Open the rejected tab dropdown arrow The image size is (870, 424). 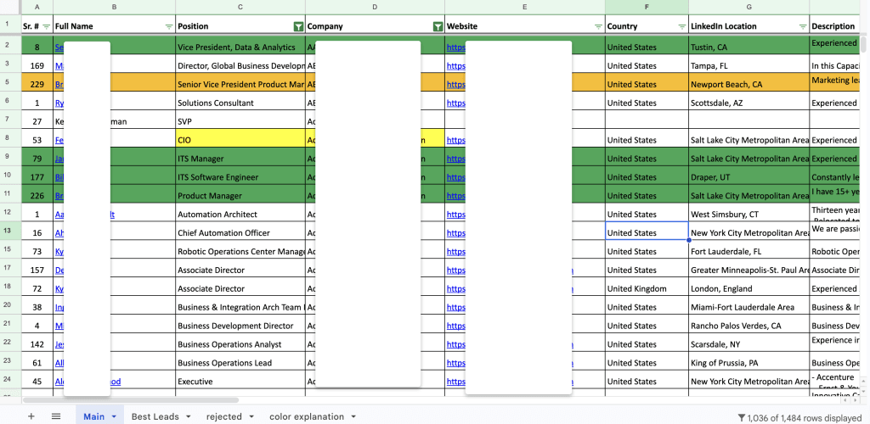click(x=251, y=417)
